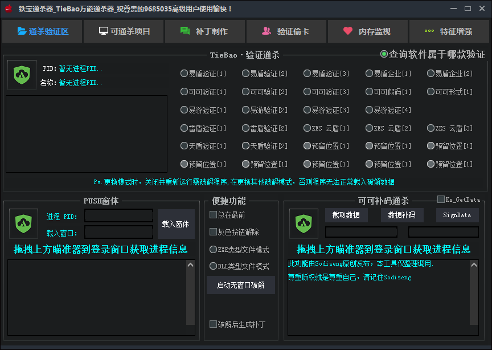Screen dimensions: 492x350
Task: Select the 易盾验证[1] radio option
Action: point(184,74)
